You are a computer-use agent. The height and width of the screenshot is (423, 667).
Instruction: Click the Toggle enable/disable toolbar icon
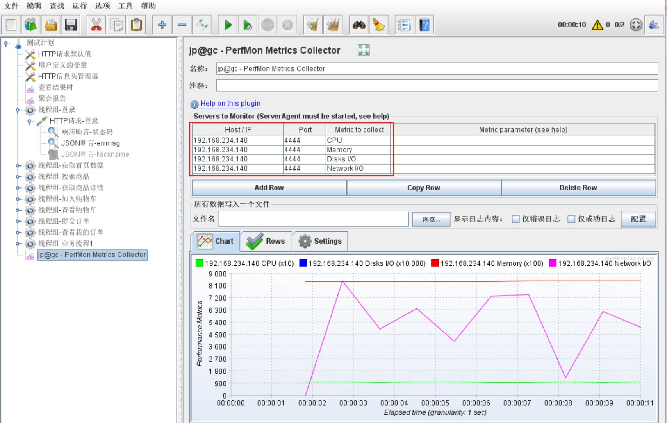[x=202, y=25]
